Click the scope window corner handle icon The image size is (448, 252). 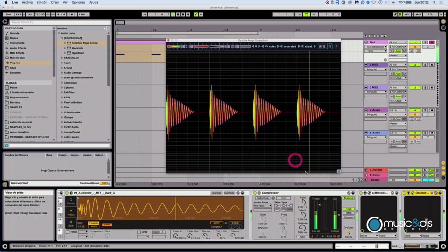339,171
